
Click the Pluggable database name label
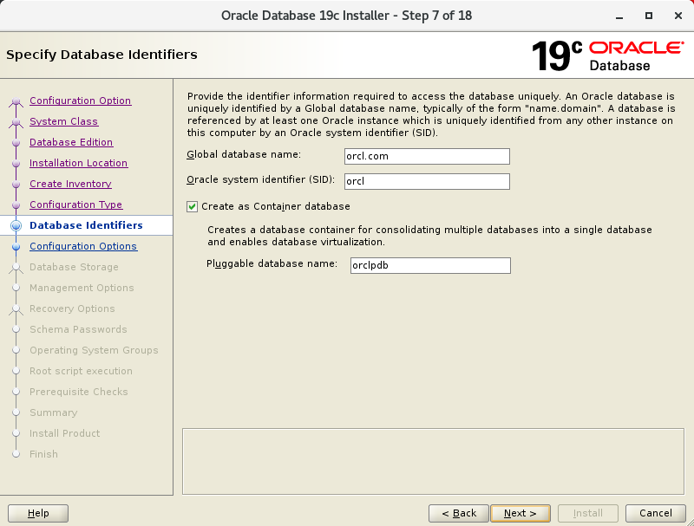tap(272, 263)
